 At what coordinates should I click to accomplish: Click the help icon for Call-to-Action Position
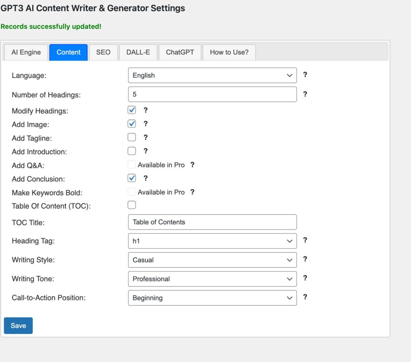click(x=305, y=297)
